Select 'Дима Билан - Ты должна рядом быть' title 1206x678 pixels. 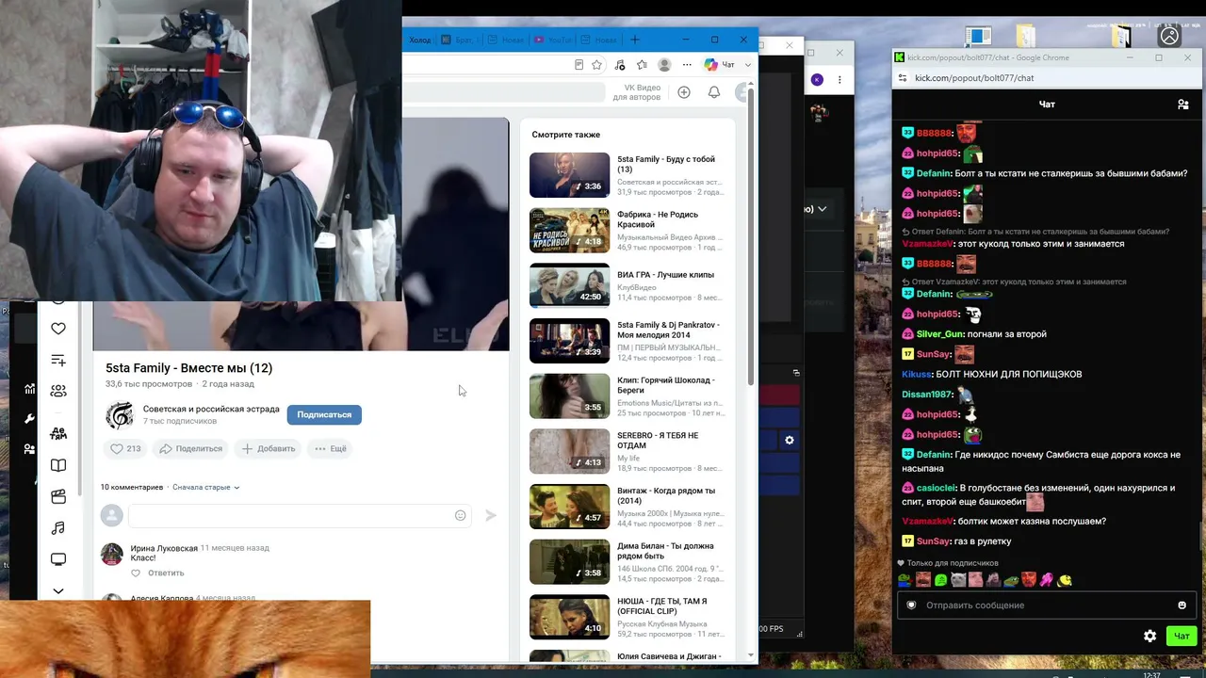pos(665,551)
